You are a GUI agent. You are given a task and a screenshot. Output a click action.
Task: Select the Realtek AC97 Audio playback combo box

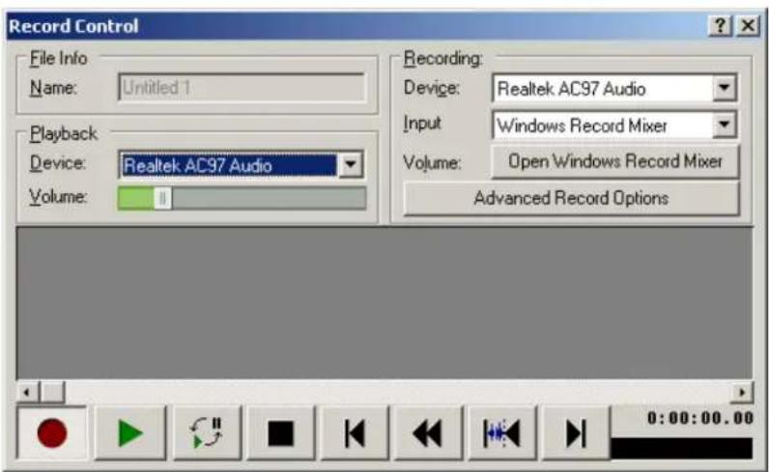click(x=241, y=165)
